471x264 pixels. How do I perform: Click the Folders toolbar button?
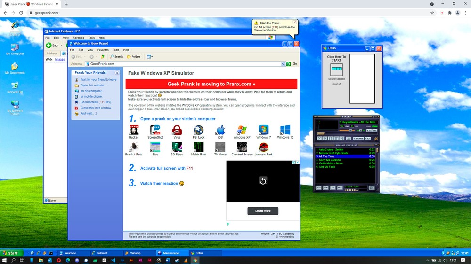[134, 57]
